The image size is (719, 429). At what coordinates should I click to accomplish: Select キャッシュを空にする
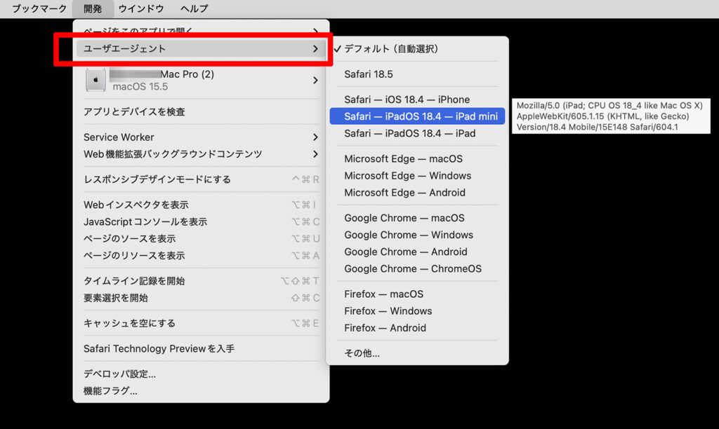point(201,323)
